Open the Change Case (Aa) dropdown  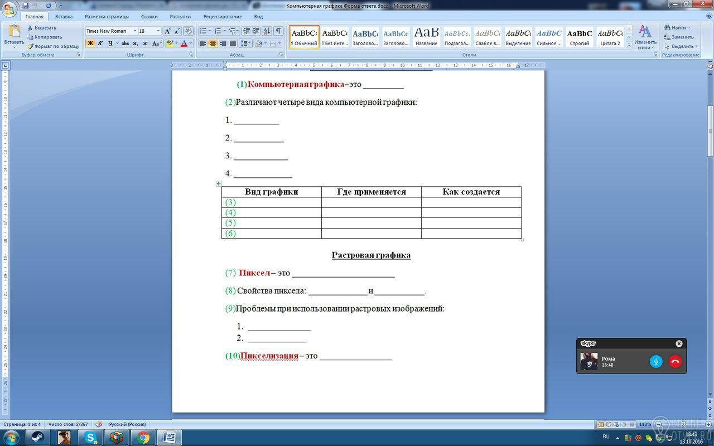[x=157, y=43]
